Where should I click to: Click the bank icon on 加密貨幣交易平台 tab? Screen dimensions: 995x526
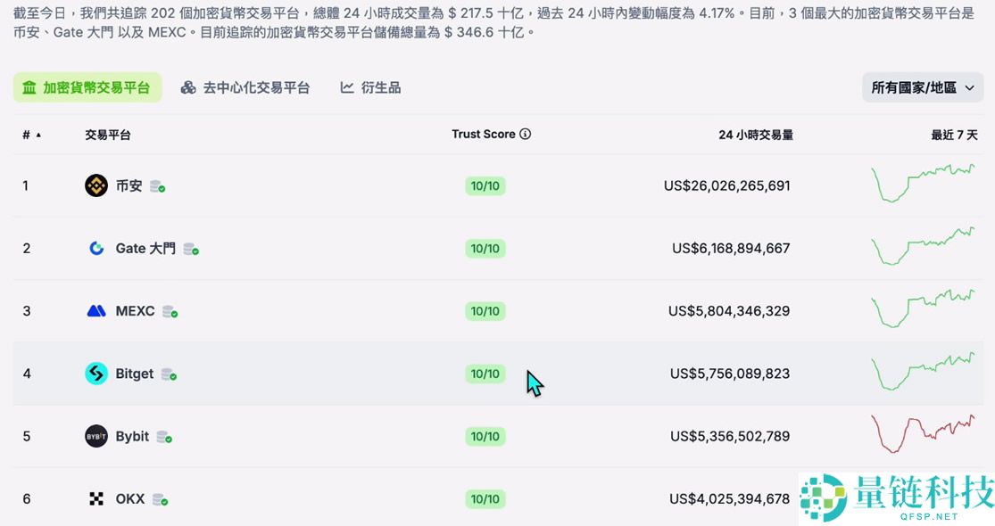click(x=27, y=87)
